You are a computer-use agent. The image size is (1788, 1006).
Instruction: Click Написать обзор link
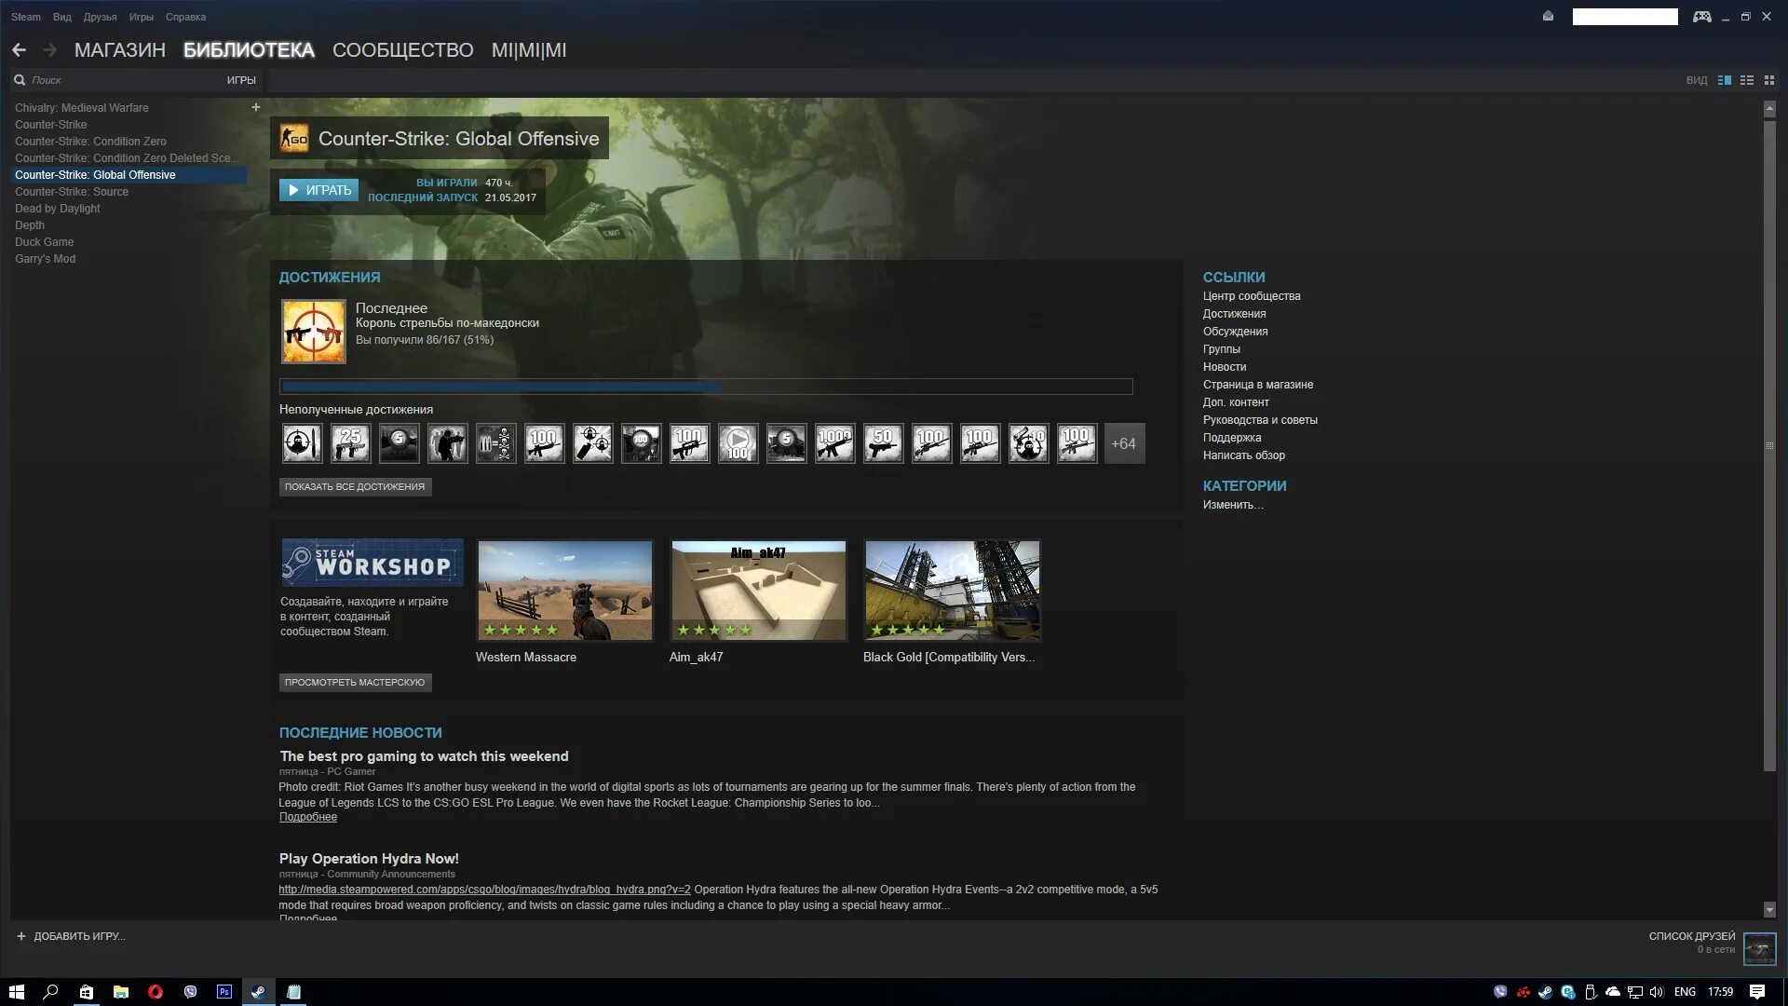coord(1243,455)
